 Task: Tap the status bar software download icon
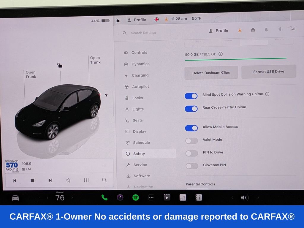click(x=166, y=19)
